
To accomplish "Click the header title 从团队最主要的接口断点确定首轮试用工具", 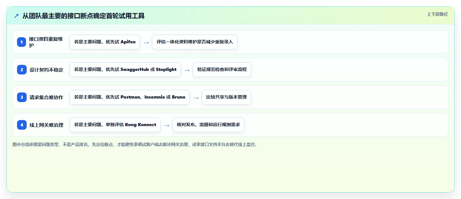I will (x=84, y=16).
